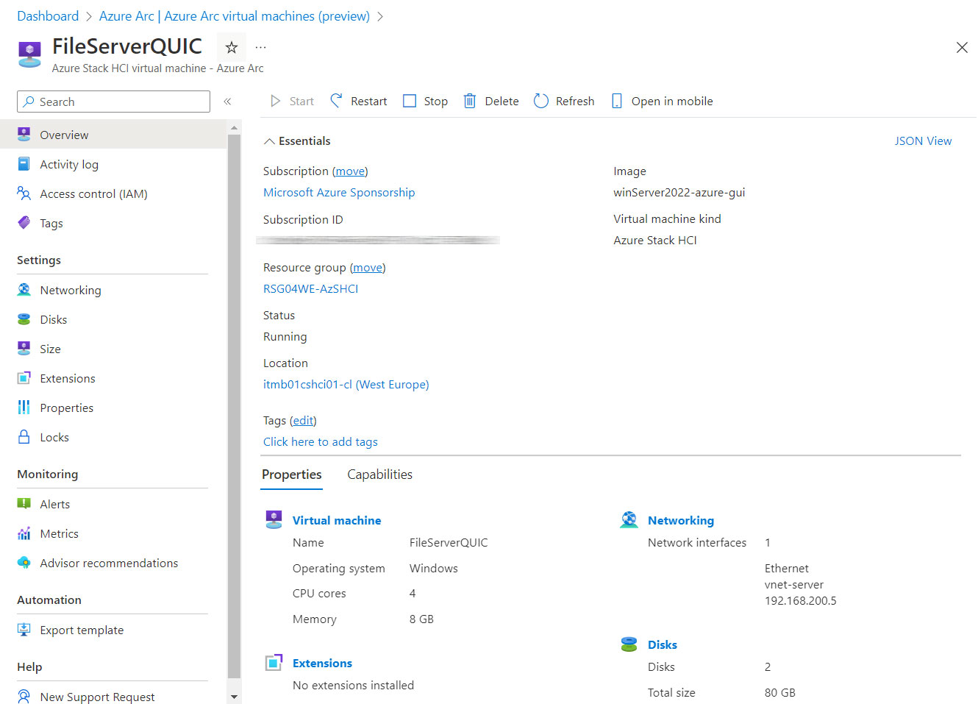The width and height of the screenshot is (978, 704).
Task: Open the Disks blade in sidebar
Action: point(52,319)
